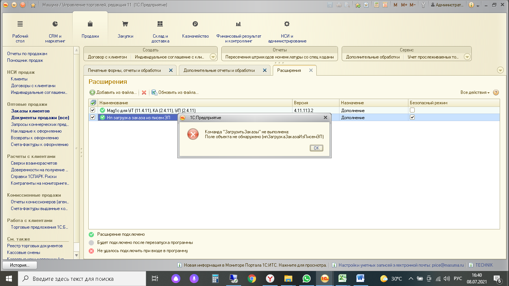Image resolution: width=509 pixels, height=286 pixels.
Task: Uncheck the Нп загрузка заказа extension checkbox
Action: [x=93, y=117]
